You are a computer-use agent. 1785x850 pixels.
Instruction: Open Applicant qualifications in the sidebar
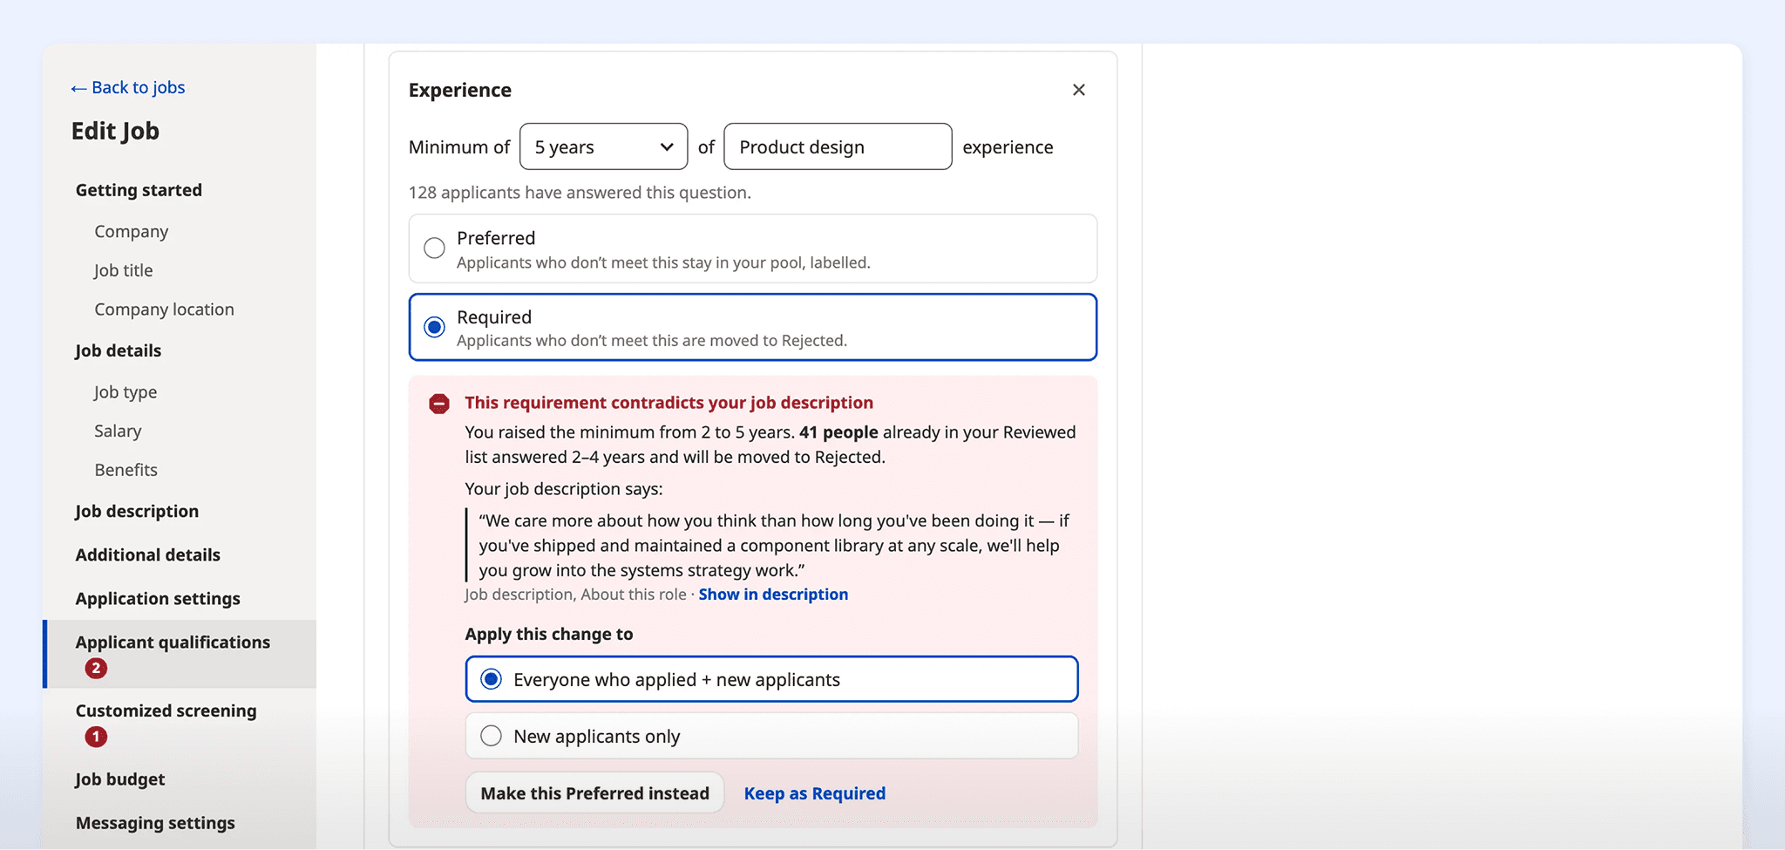coord(180,654)
